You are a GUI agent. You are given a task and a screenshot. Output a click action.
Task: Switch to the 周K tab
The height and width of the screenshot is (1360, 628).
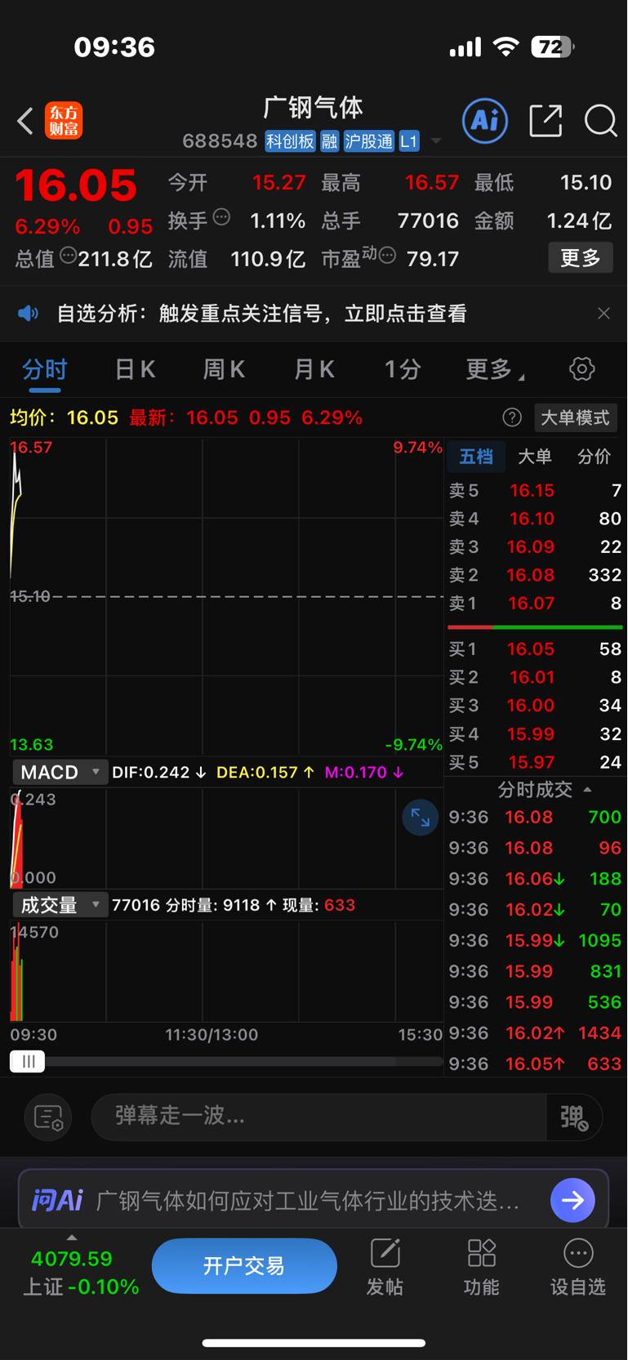pyautogui.click(x=224, y=370)
